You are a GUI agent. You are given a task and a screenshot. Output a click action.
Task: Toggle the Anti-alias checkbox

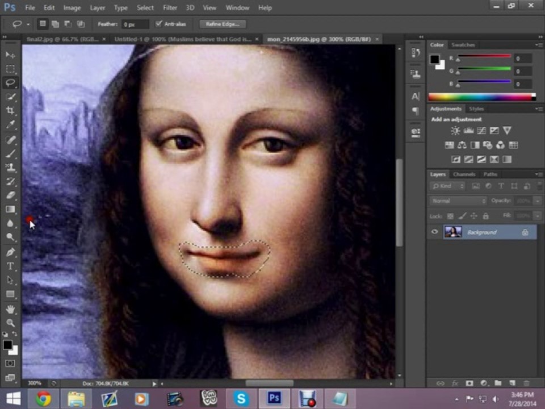click(x=159, y=24)
